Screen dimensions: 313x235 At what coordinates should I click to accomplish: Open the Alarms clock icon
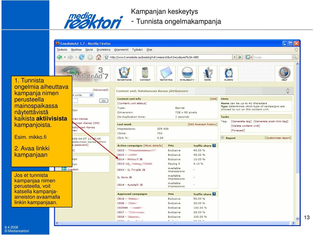click(228, 73)
